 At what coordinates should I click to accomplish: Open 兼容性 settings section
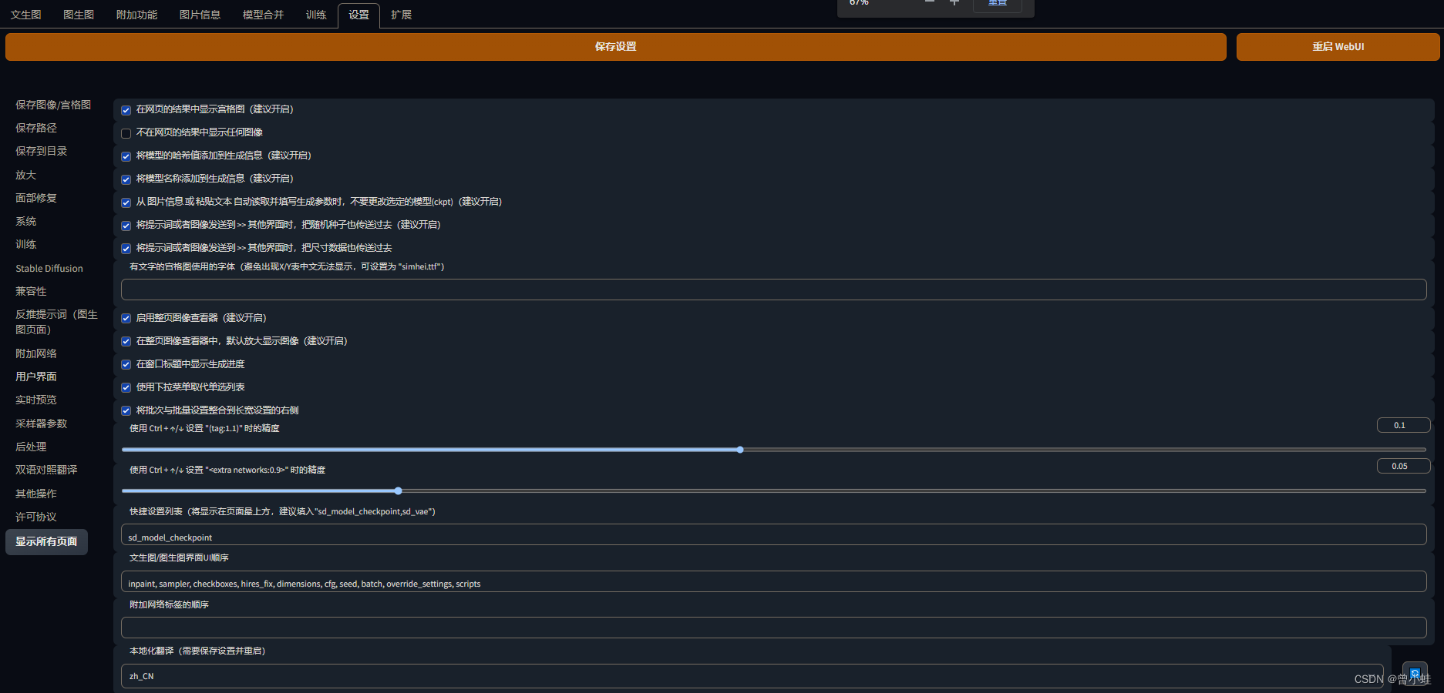pos(31,291)
